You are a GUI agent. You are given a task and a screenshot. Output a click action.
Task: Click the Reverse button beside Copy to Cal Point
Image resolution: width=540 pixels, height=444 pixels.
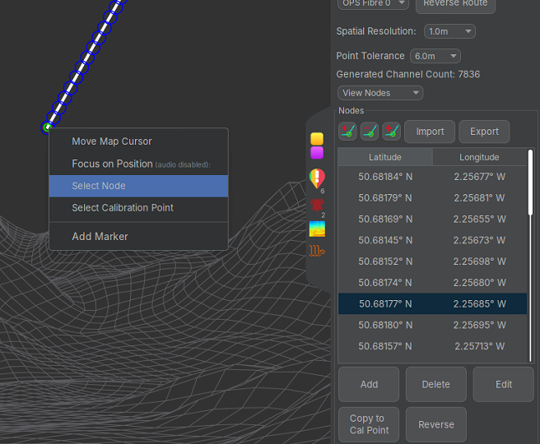[x=436, y=424]
